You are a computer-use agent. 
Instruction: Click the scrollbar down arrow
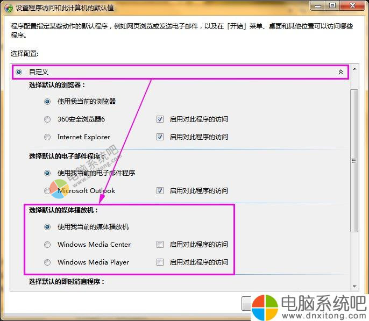pyautogui.click(x=354, y=286)
